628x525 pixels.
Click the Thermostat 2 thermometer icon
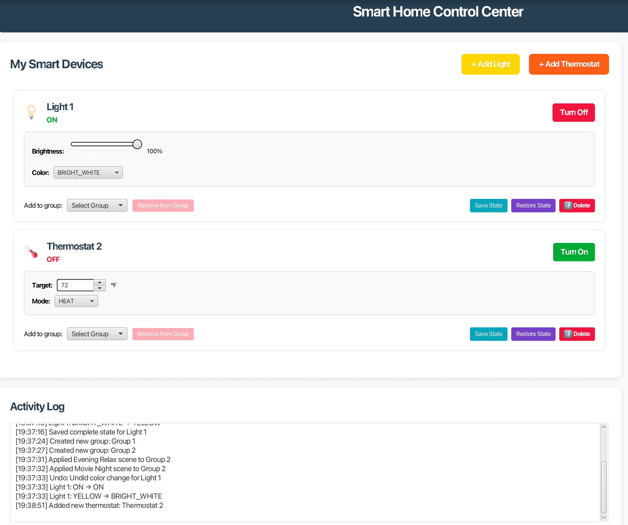click(31, 251)
